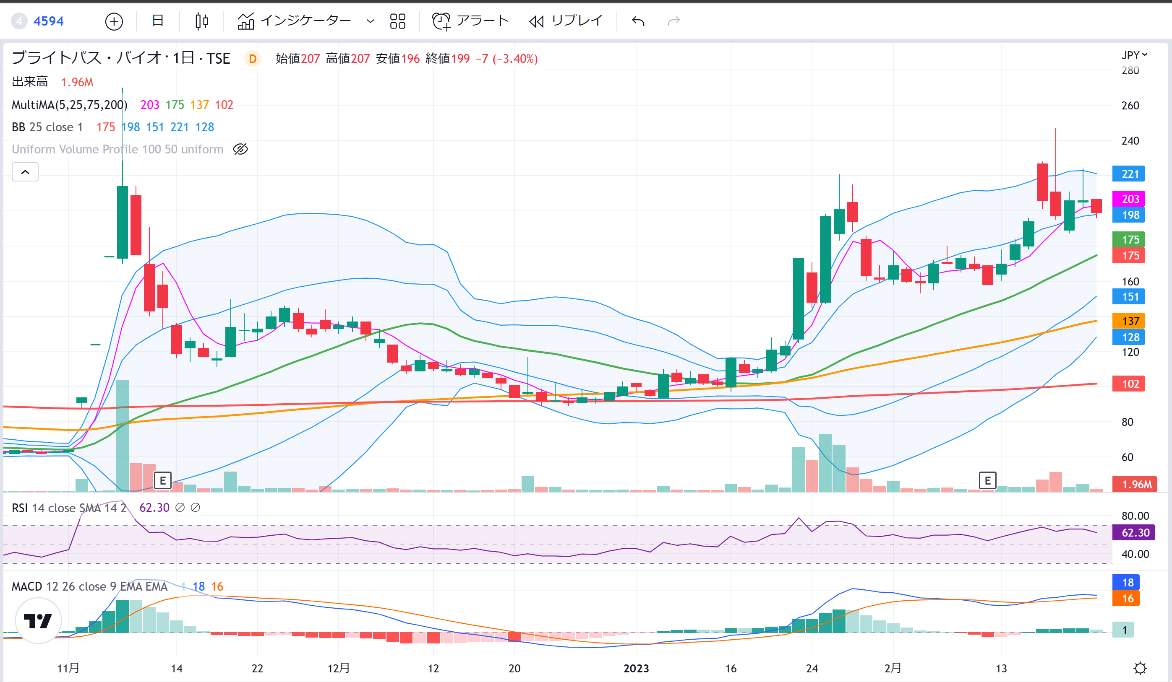The width and height of the screenshot is (1172, 682).
Task: Click the 151 Bollinger band price label
Action: point(1129,296)
